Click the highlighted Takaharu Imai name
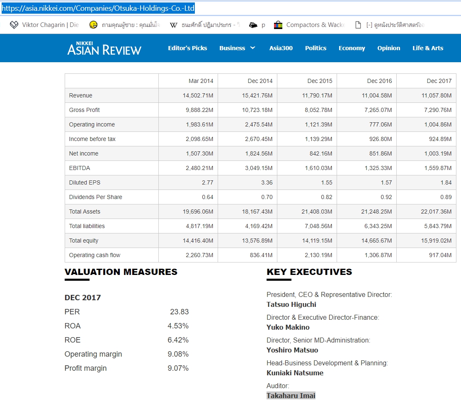The width and height of the screenshot is (461, 401). tap(291, 396)
